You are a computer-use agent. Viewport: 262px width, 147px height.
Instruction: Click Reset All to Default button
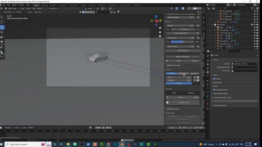pos(183,57)
